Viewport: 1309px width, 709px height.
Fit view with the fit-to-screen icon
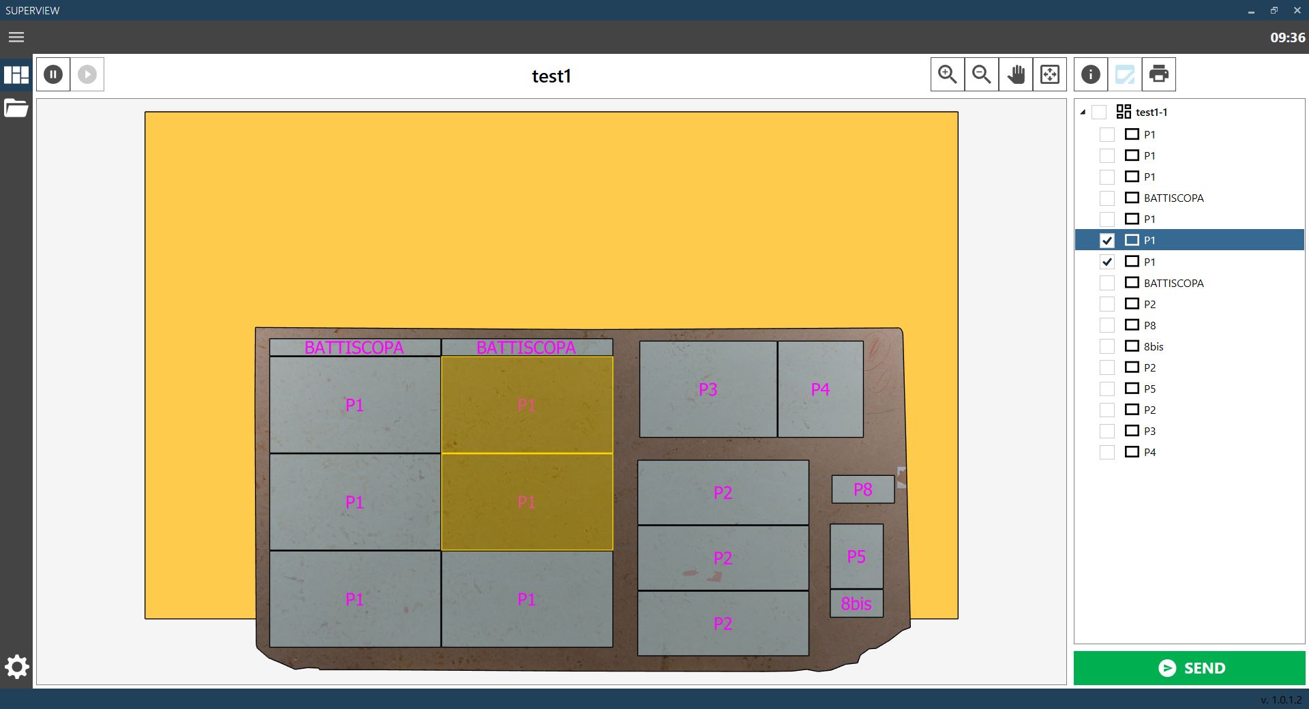click(x=1050, y=74)
